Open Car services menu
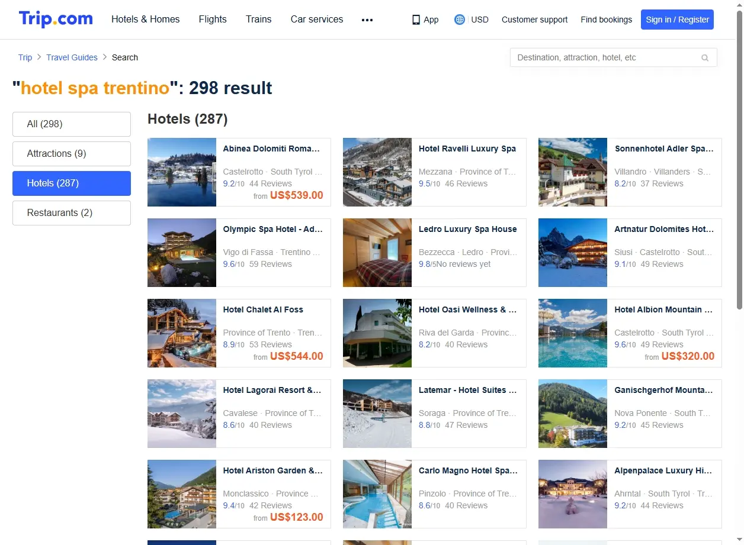Image resolution: width=744 pixels, height=545 pixels. pyautogui.click(x=317, y=19)
